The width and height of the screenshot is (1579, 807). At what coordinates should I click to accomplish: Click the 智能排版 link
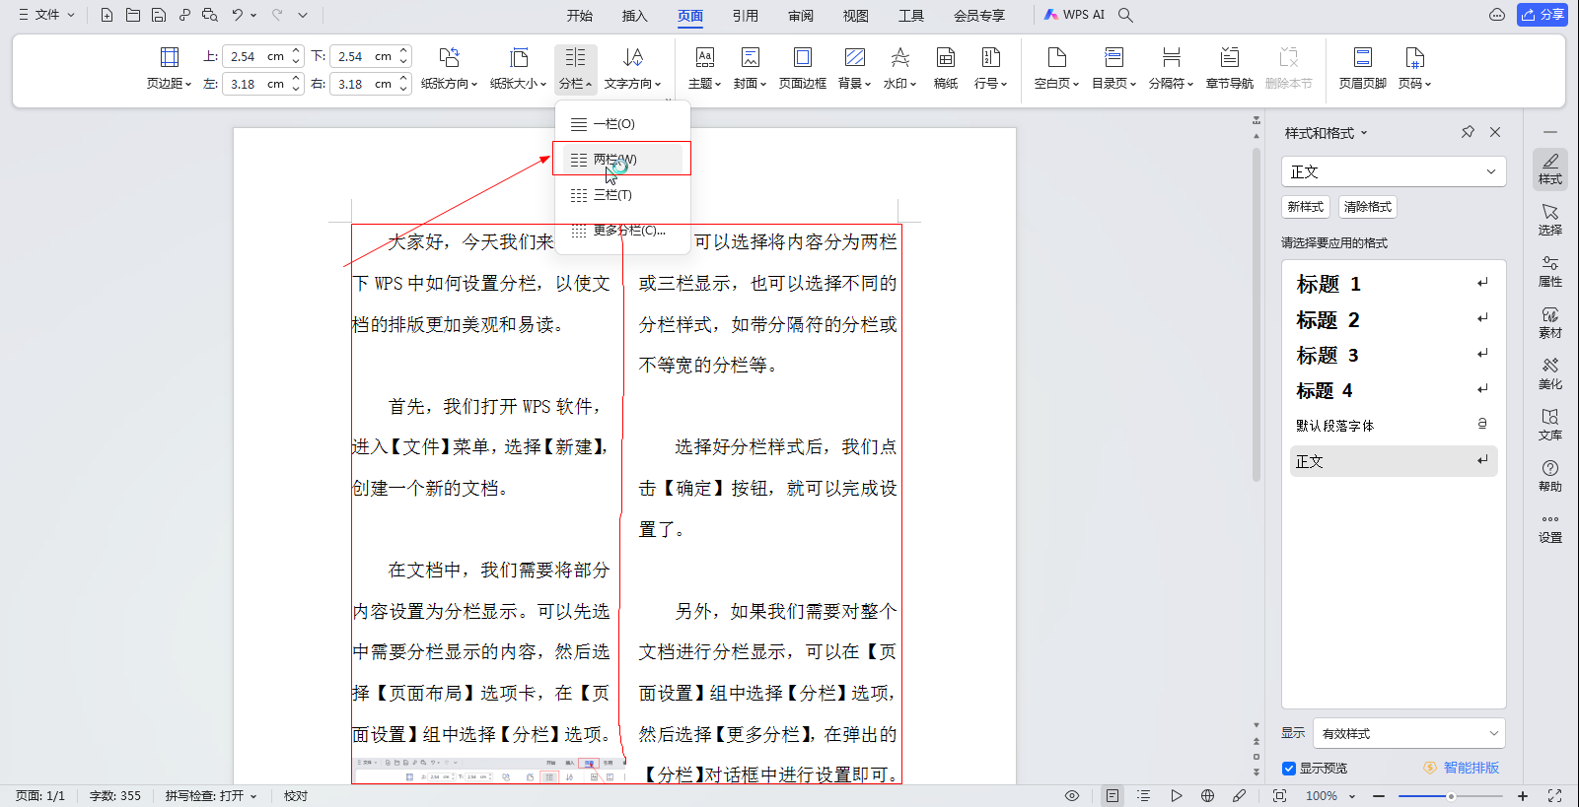[1462, 768]
